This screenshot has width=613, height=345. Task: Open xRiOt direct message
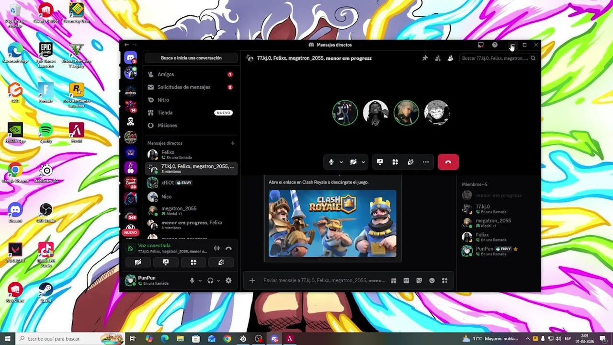(191, 183)
